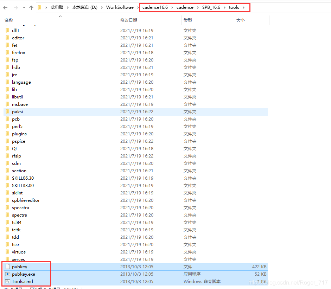The image size is (331, 289).
Task: Sort by 类型 column header
Action: click(188, 20)
